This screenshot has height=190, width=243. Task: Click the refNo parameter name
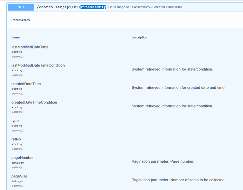click(16, 139)
